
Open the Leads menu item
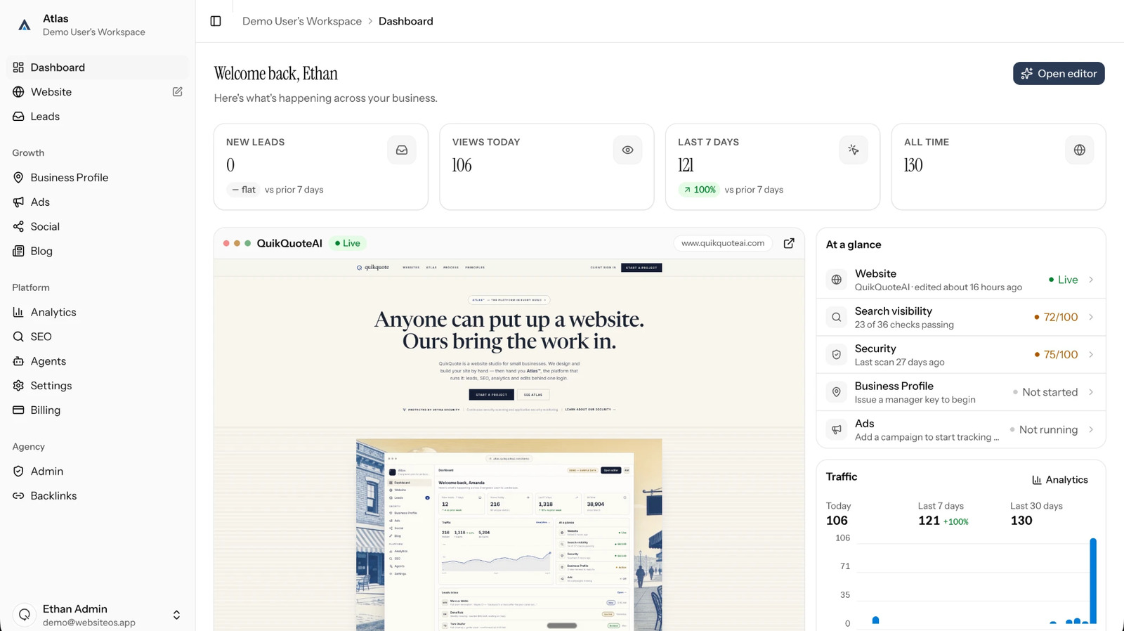click(x=98, y=117)
